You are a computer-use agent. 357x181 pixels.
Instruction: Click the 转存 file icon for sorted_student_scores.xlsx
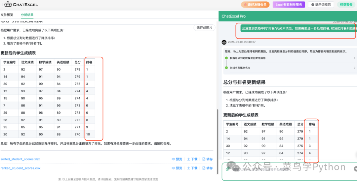coord(204,159)
